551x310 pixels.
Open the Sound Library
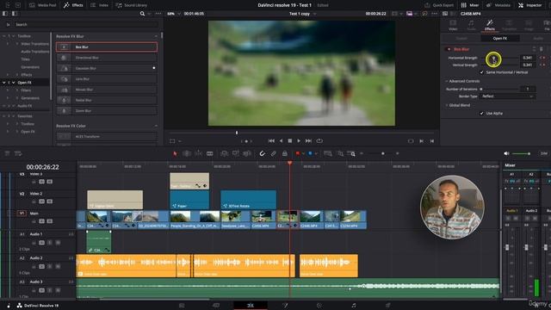click(x=132, y=5)
